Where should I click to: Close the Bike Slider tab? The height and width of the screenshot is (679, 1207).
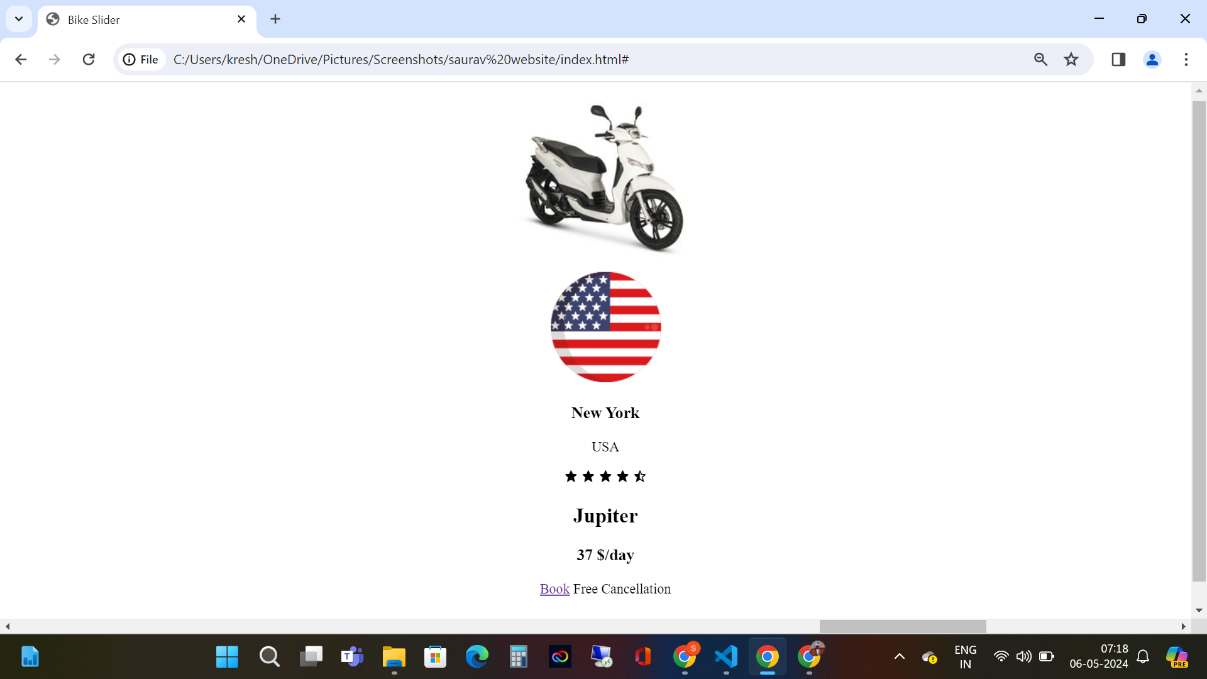pos(241,19)
